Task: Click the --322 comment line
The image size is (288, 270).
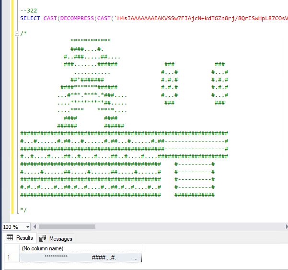Action: 29,11
